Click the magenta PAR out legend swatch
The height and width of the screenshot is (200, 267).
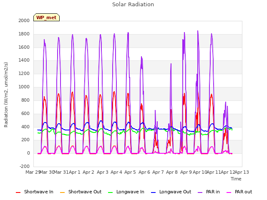229,192
